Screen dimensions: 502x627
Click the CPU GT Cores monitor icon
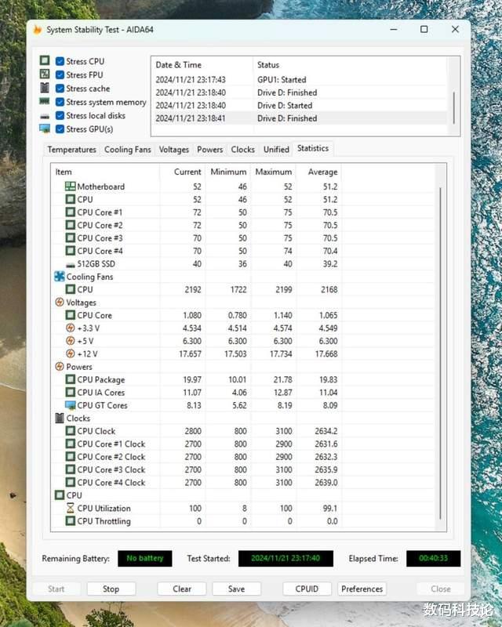pos(71,405)
